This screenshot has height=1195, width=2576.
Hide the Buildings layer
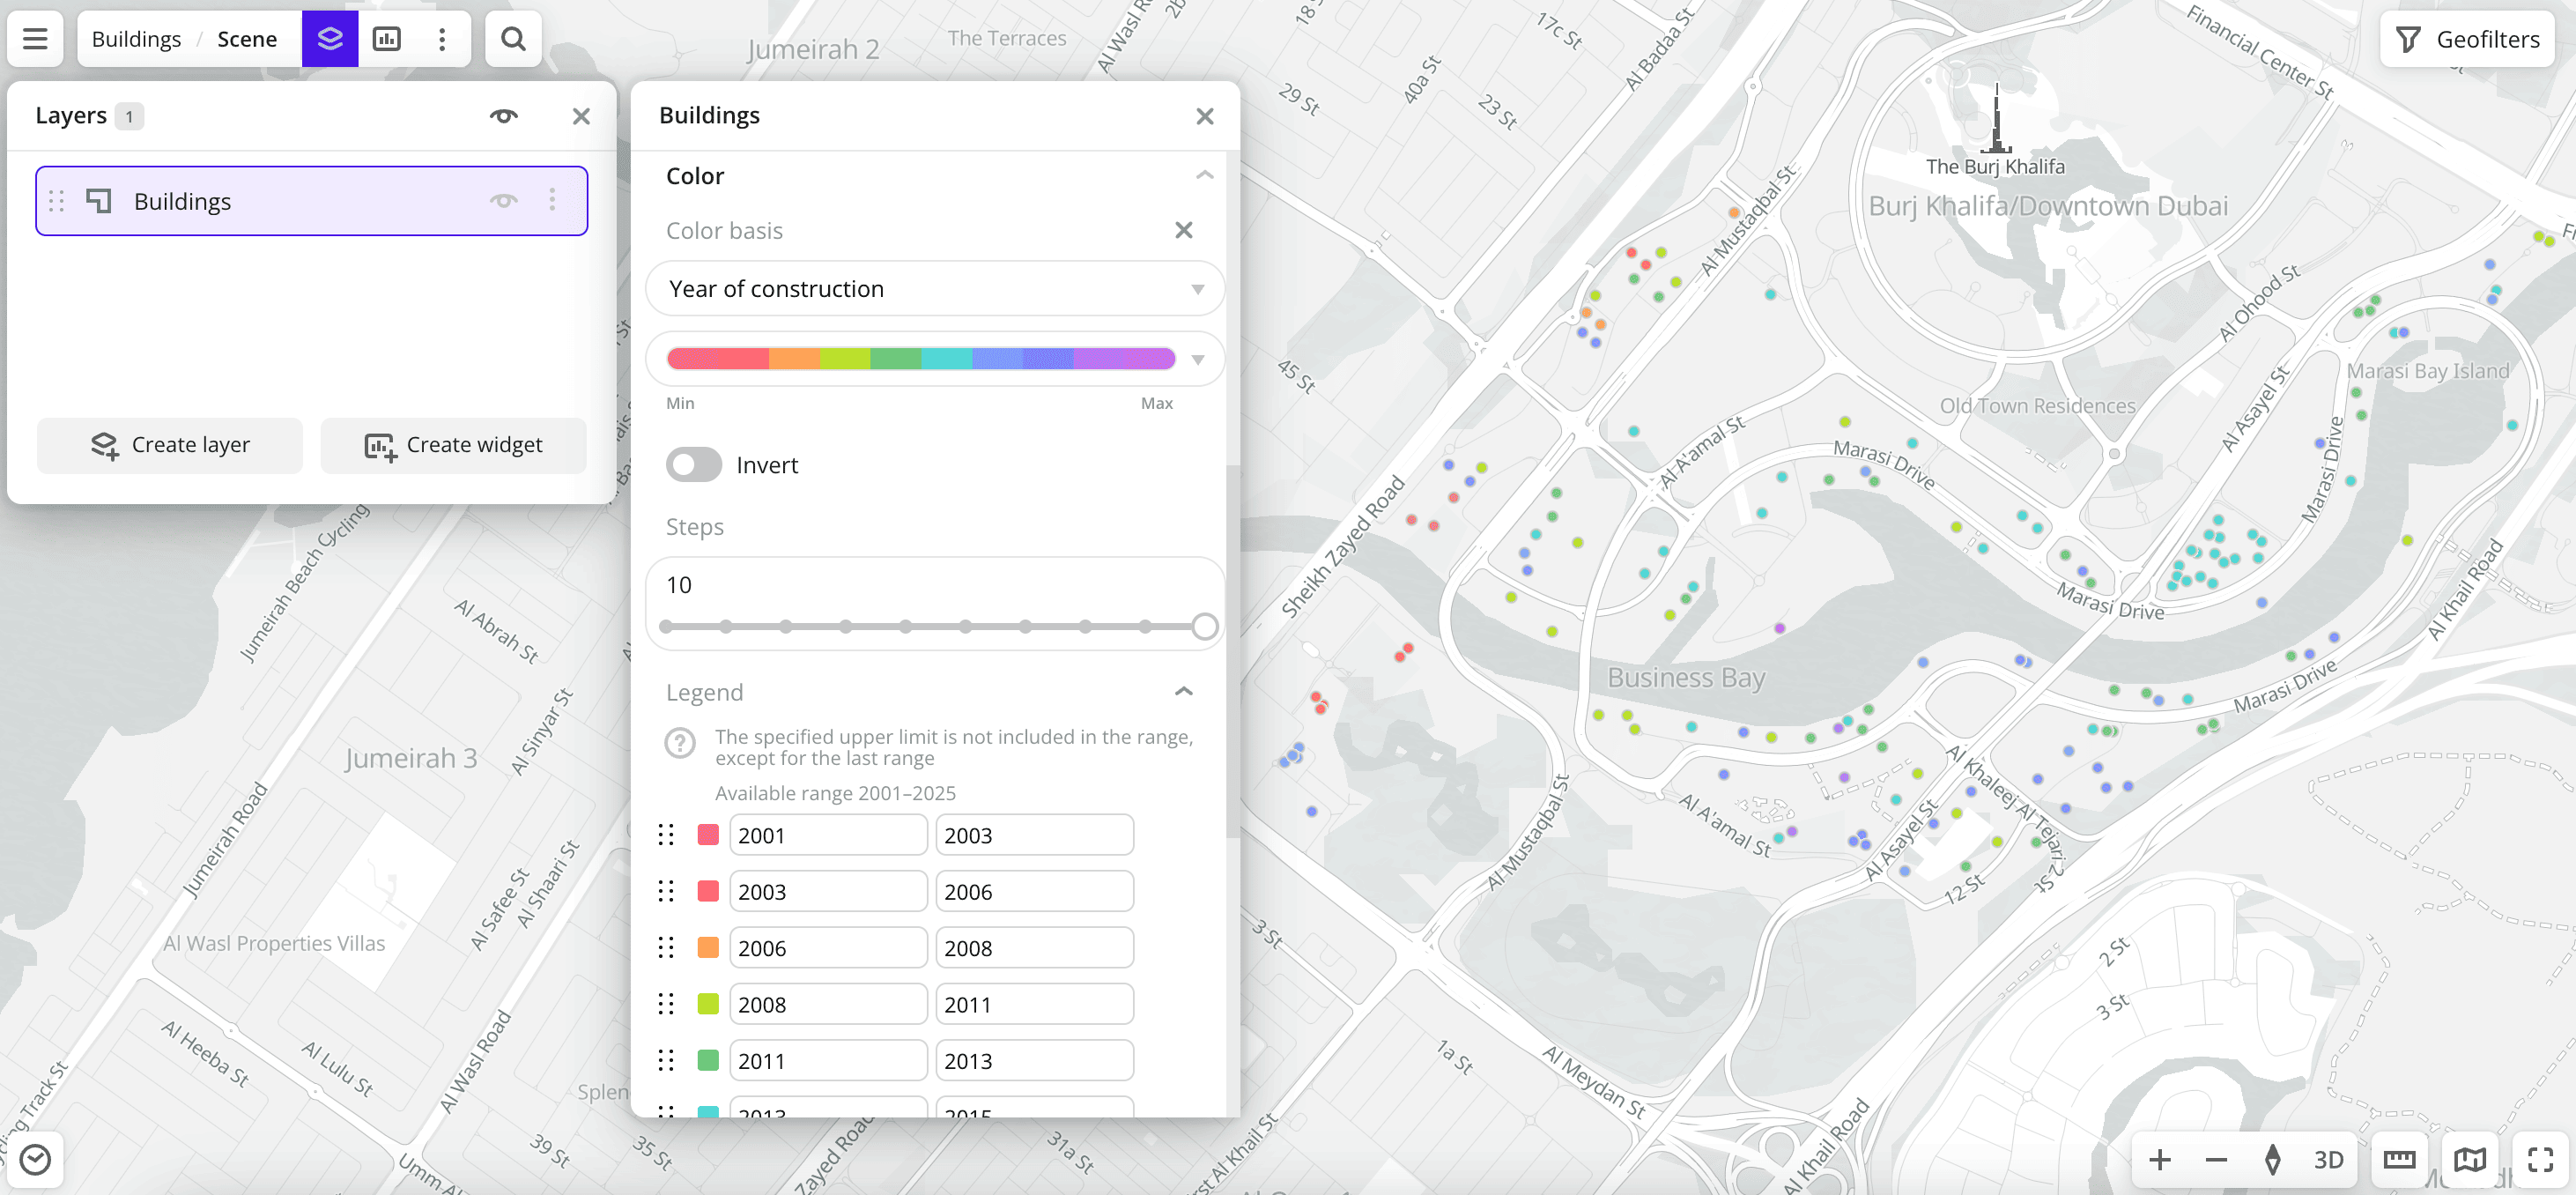pyautogui.click(x=503, y=201)
